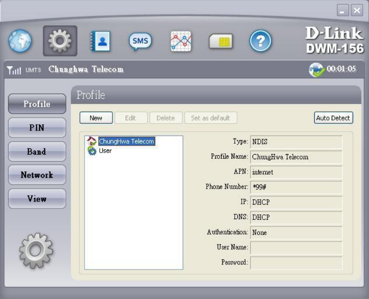Click the Authentication field showing None
Screen dimensions: 369x299
[296, 232]
